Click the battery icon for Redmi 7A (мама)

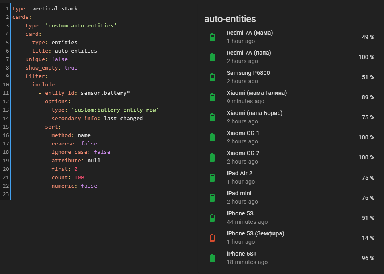click(212, 37)
